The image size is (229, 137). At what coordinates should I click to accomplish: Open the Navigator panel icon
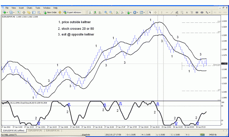click(29, 12)
